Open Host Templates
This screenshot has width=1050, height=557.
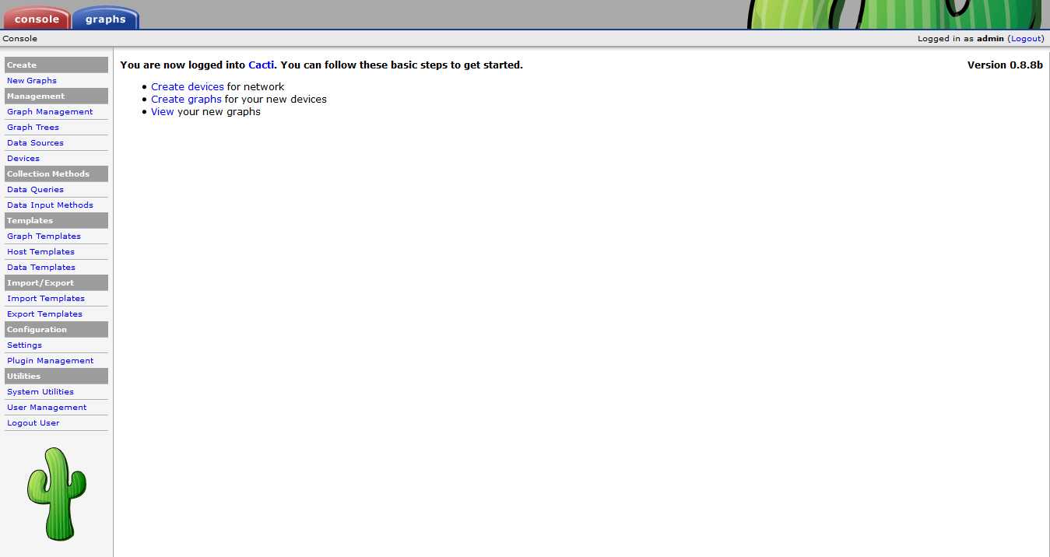40,252
